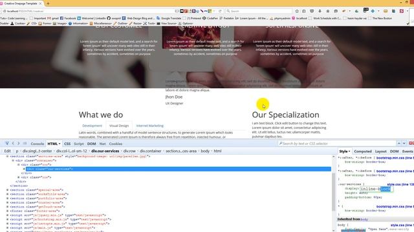Open the Google Translate bookmark

point(169,18)
